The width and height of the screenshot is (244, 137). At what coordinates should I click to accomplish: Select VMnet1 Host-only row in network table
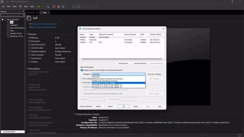(122, 40)
